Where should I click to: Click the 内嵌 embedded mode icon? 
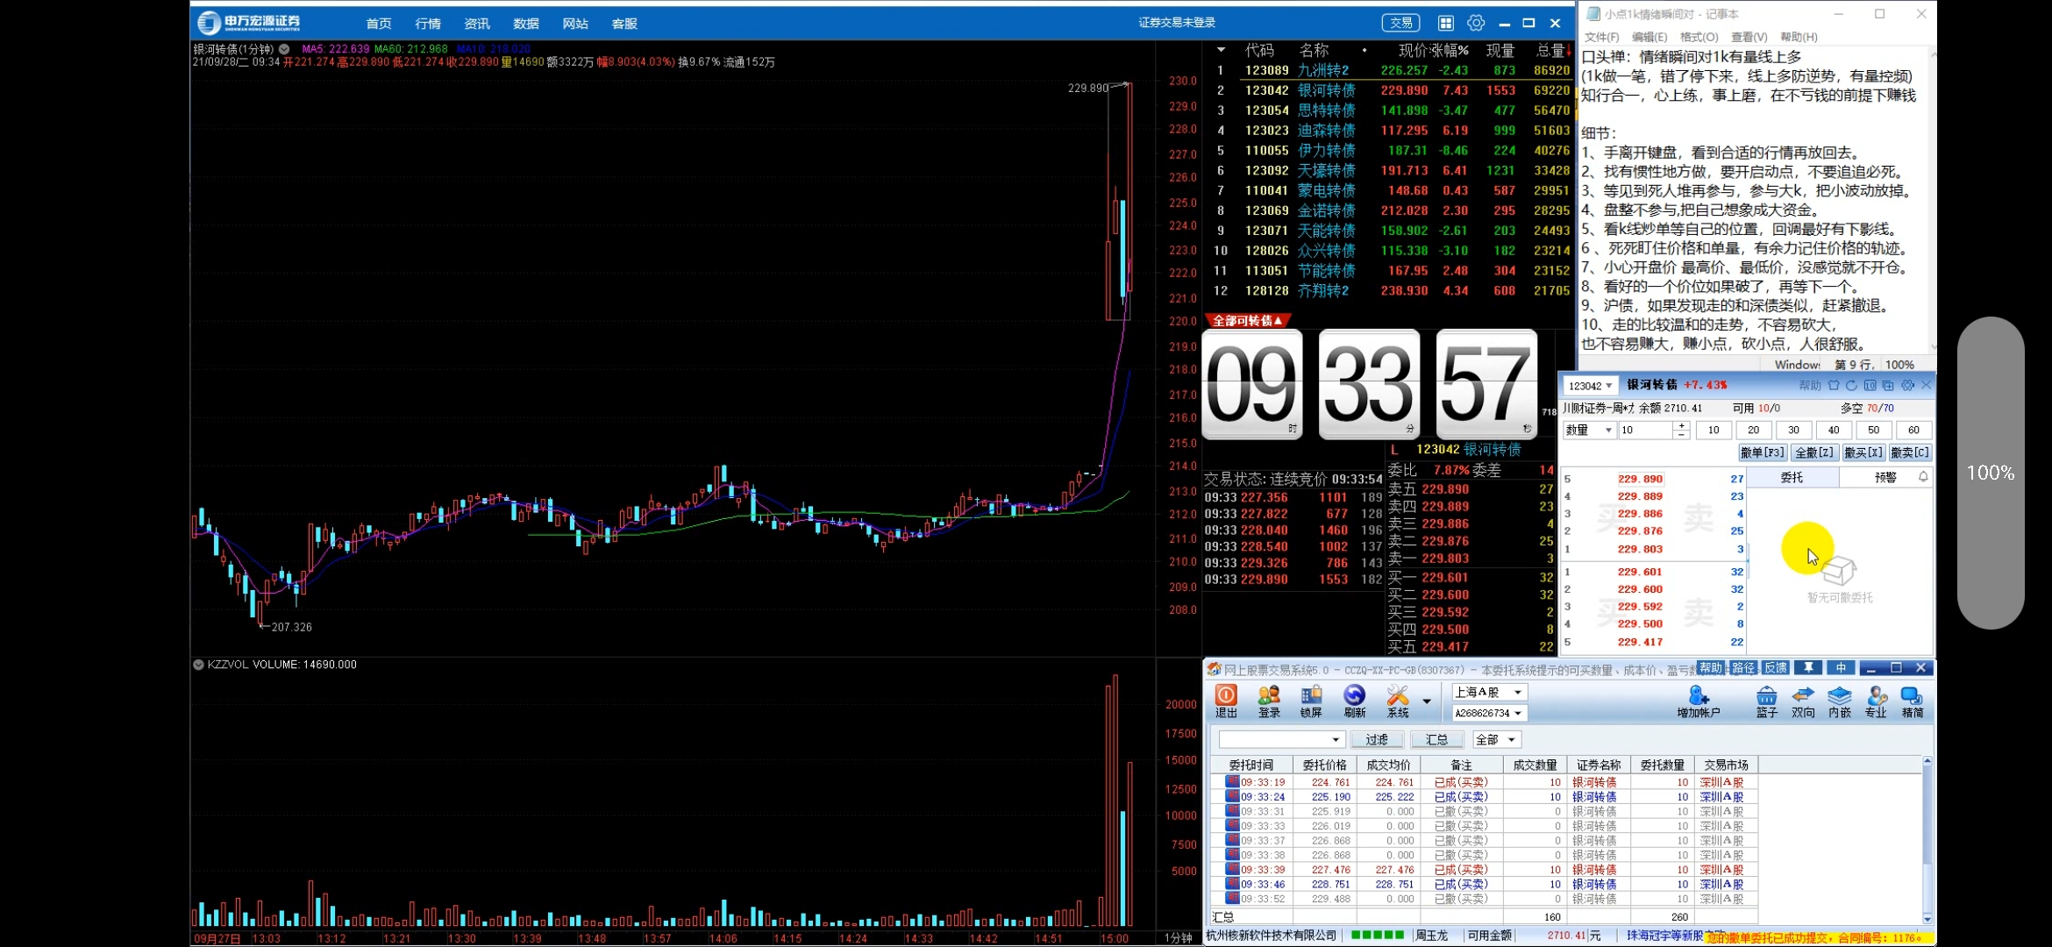tap(1840, 701)
